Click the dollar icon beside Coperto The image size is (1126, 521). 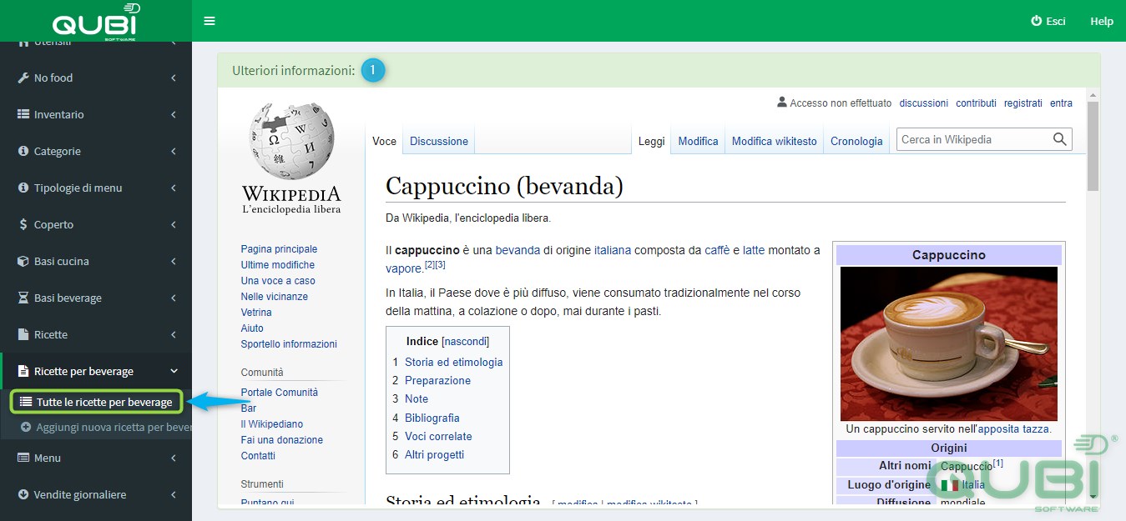23,224
